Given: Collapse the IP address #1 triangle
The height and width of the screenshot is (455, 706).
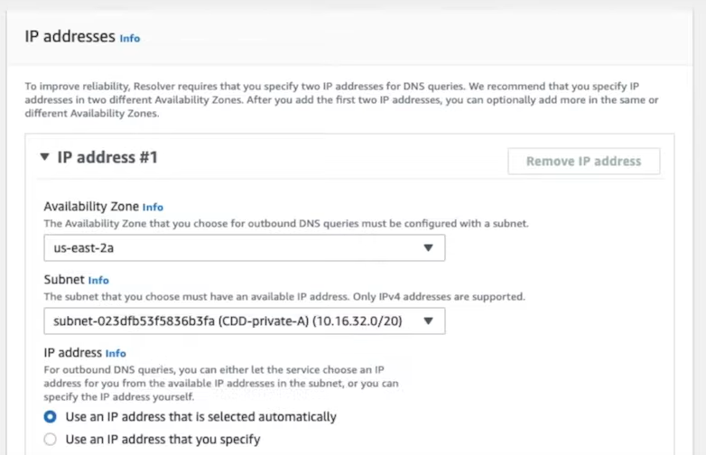Looking at the screenshot, I should [44, 156].
